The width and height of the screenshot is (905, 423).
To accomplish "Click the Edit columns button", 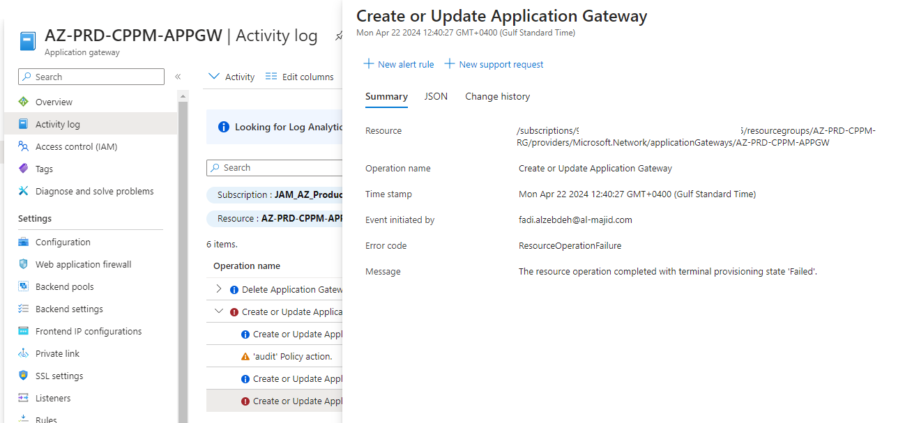I will point(300,77).
